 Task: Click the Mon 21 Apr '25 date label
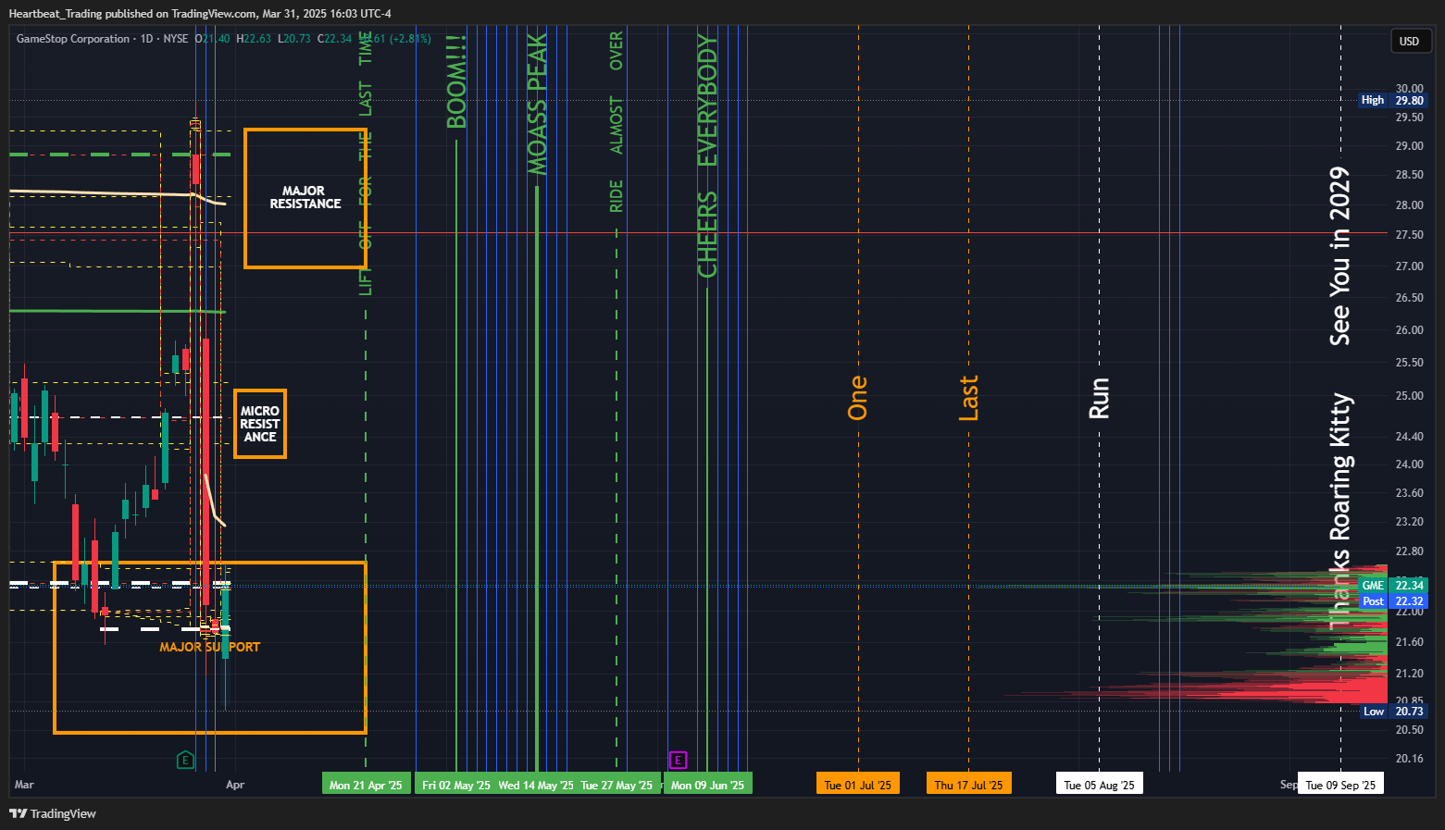click(366, 785)
